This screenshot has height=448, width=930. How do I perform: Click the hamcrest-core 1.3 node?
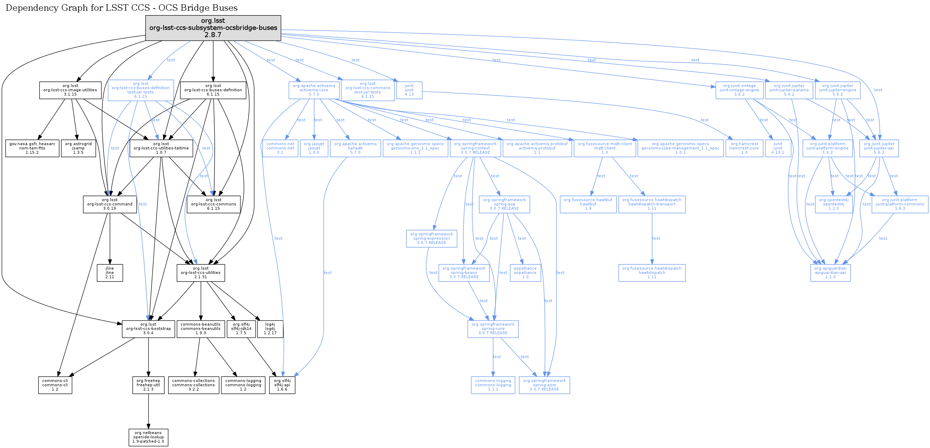point(744,148)
